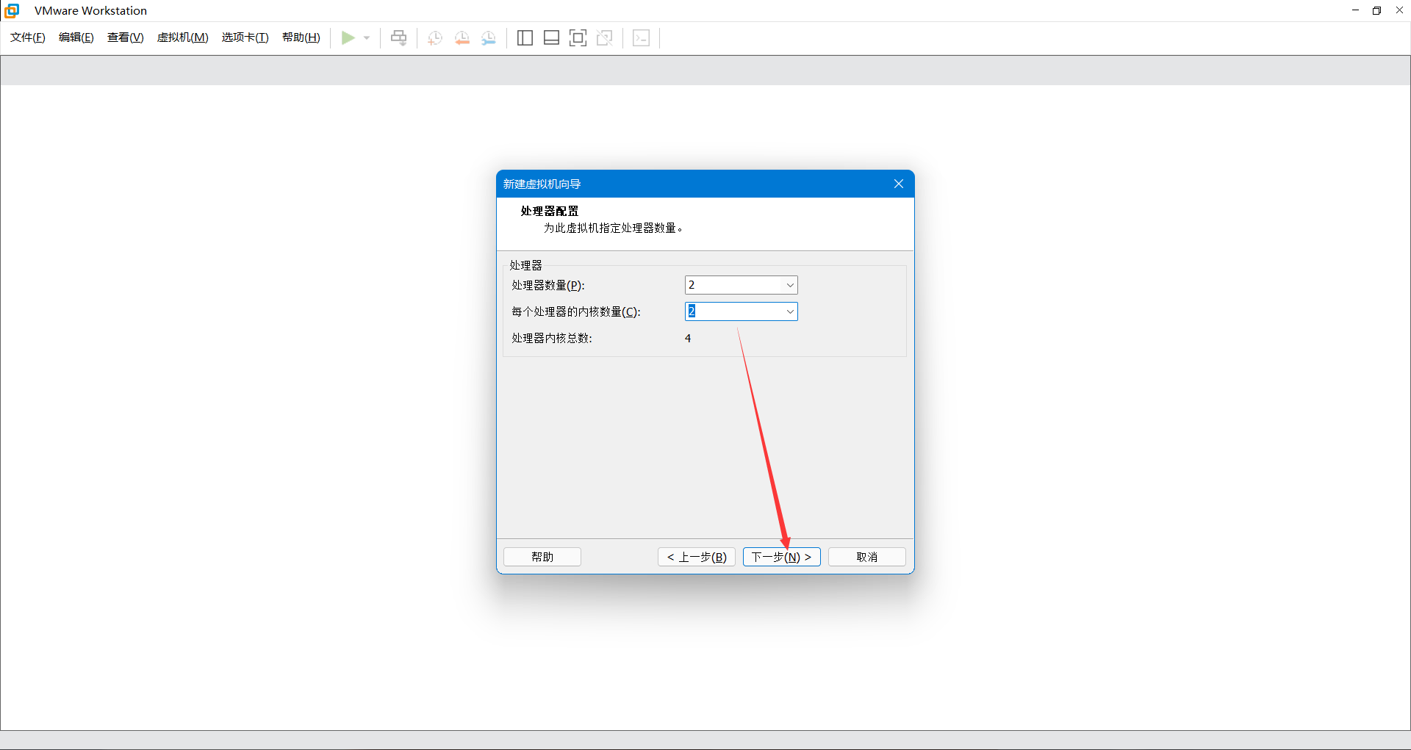
Task: Click the 下一步(N) next button
Action: coord(782,557)
